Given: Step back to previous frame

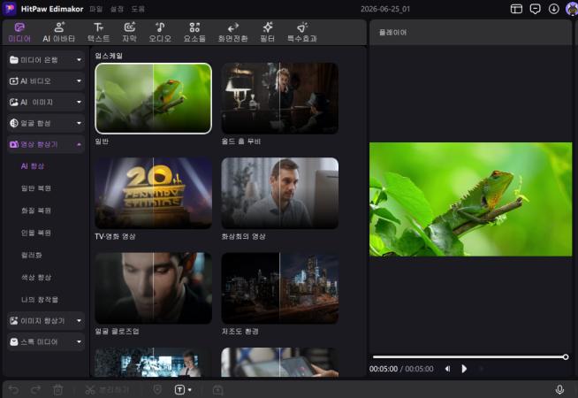Looking at the screenshot, I should pyautogui.click(x=447, y=369).
